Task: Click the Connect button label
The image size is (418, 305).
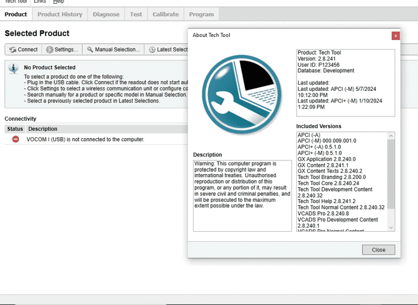Action: pyautogui.click(x=28, y=49)
